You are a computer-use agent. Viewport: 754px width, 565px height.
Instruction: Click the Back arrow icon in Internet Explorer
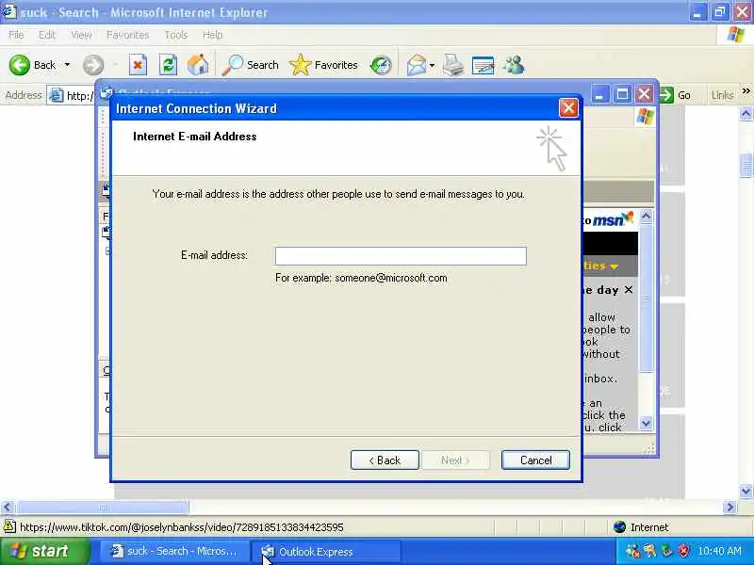[19, 65]
